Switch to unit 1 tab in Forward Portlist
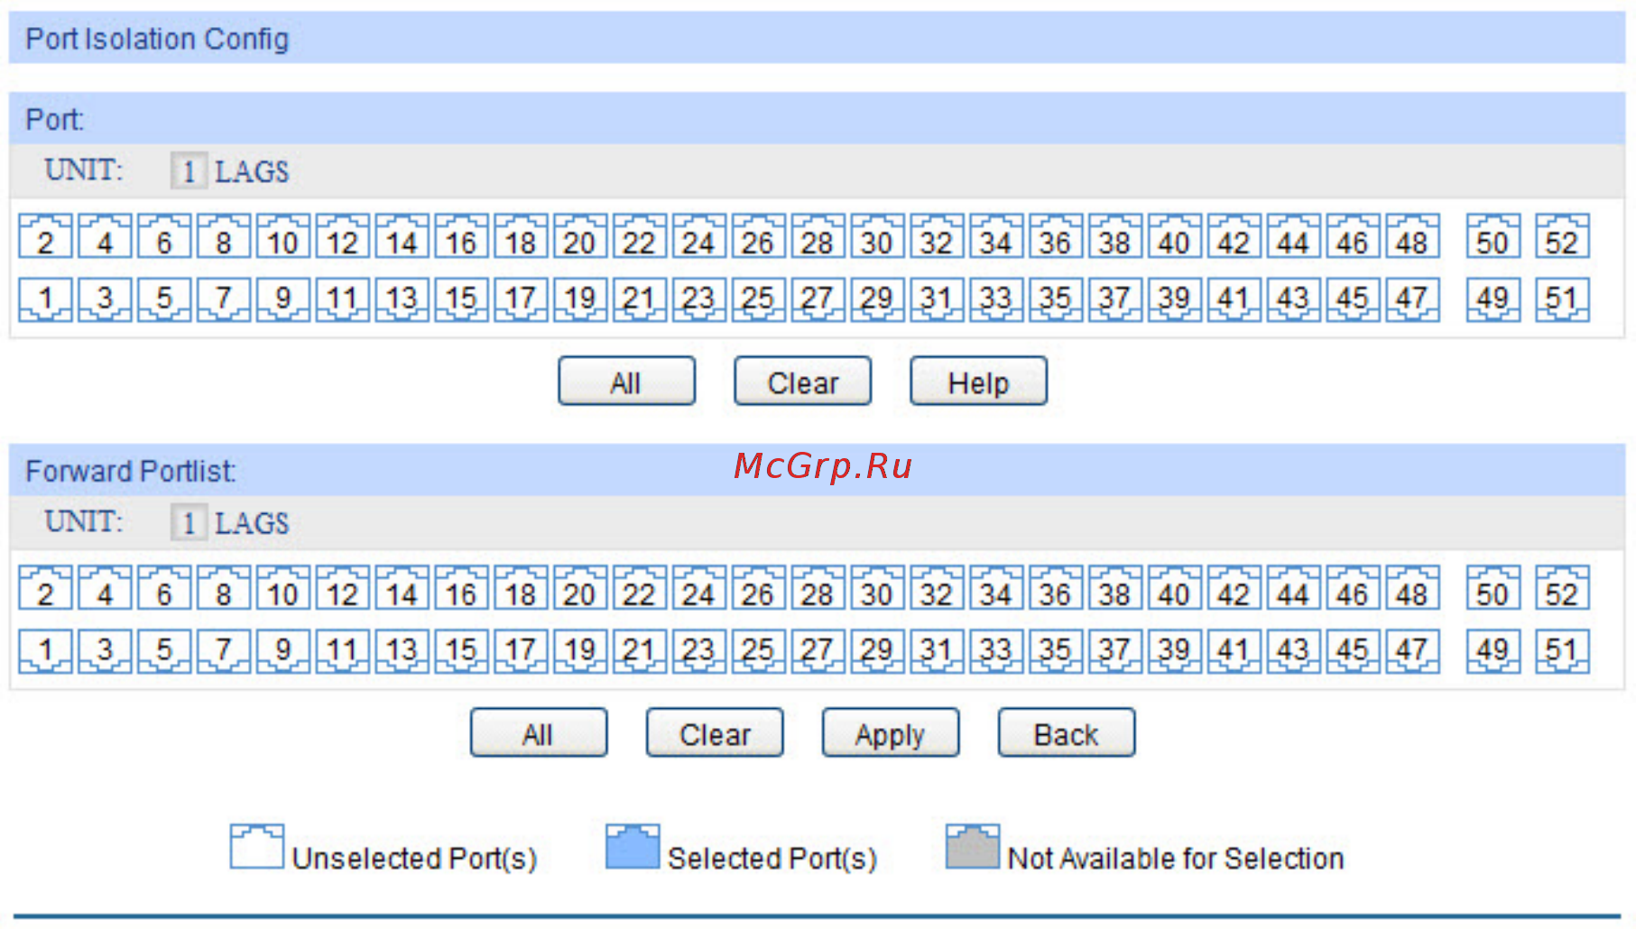1636x929 pixels. [189, 522]
